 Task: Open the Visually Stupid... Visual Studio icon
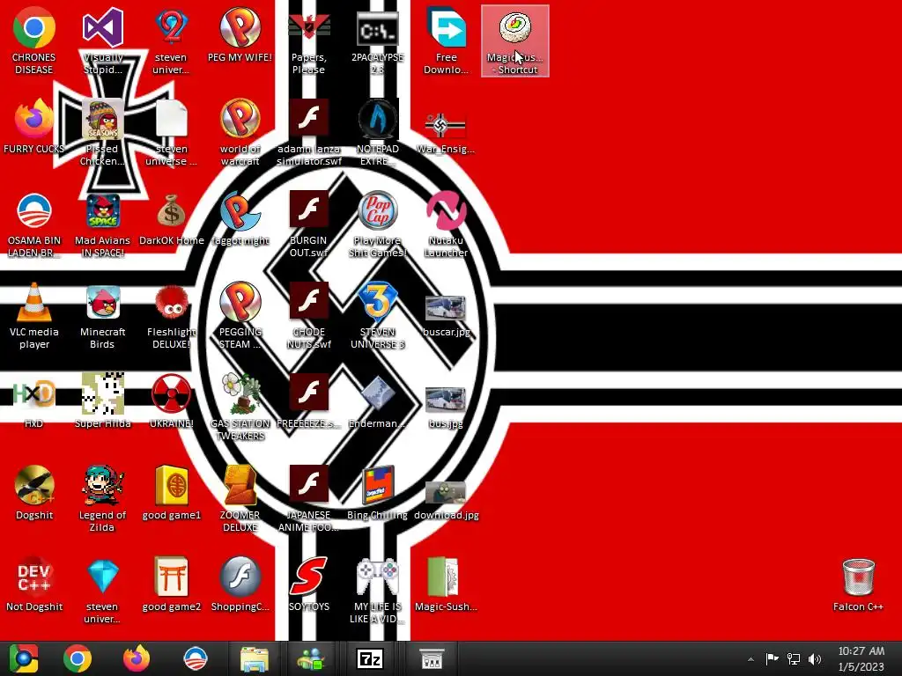tap(102, 40)
